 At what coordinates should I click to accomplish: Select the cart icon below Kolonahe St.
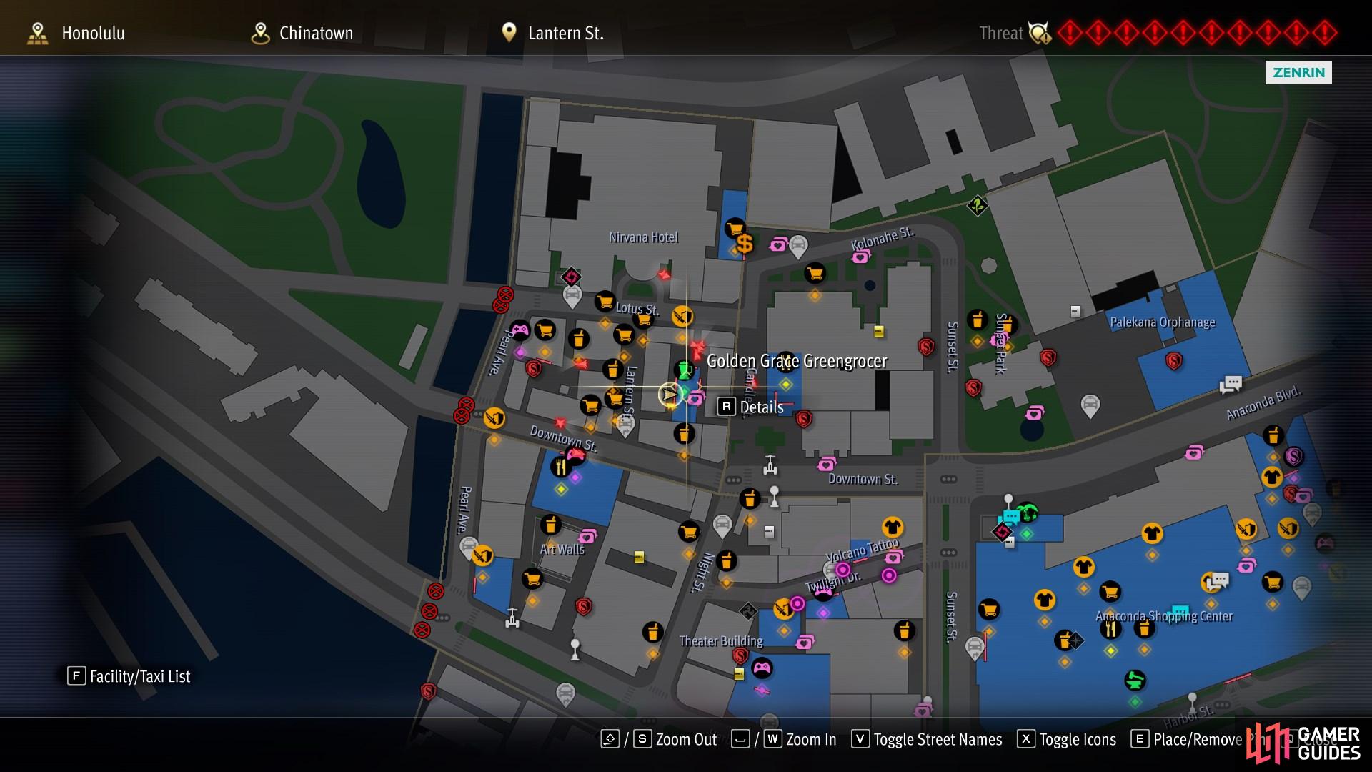tap(815, 273)
